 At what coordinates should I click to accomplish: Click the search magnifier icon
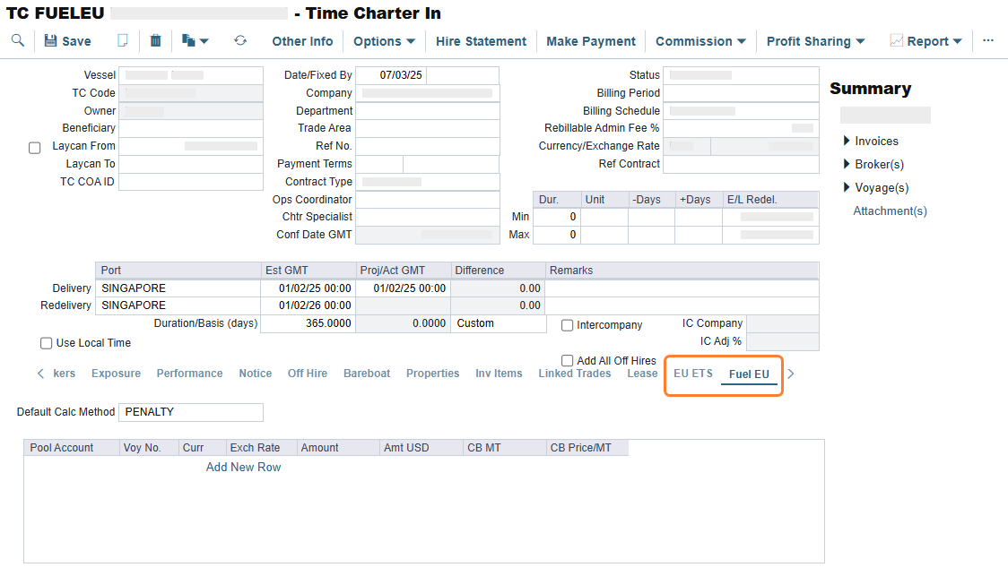[x=17, y=40]
